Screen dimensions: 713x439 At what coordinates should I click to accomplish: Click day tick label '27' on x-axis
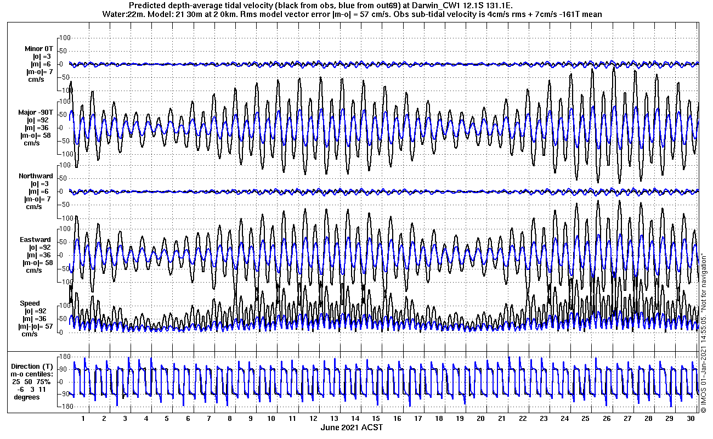627,419
